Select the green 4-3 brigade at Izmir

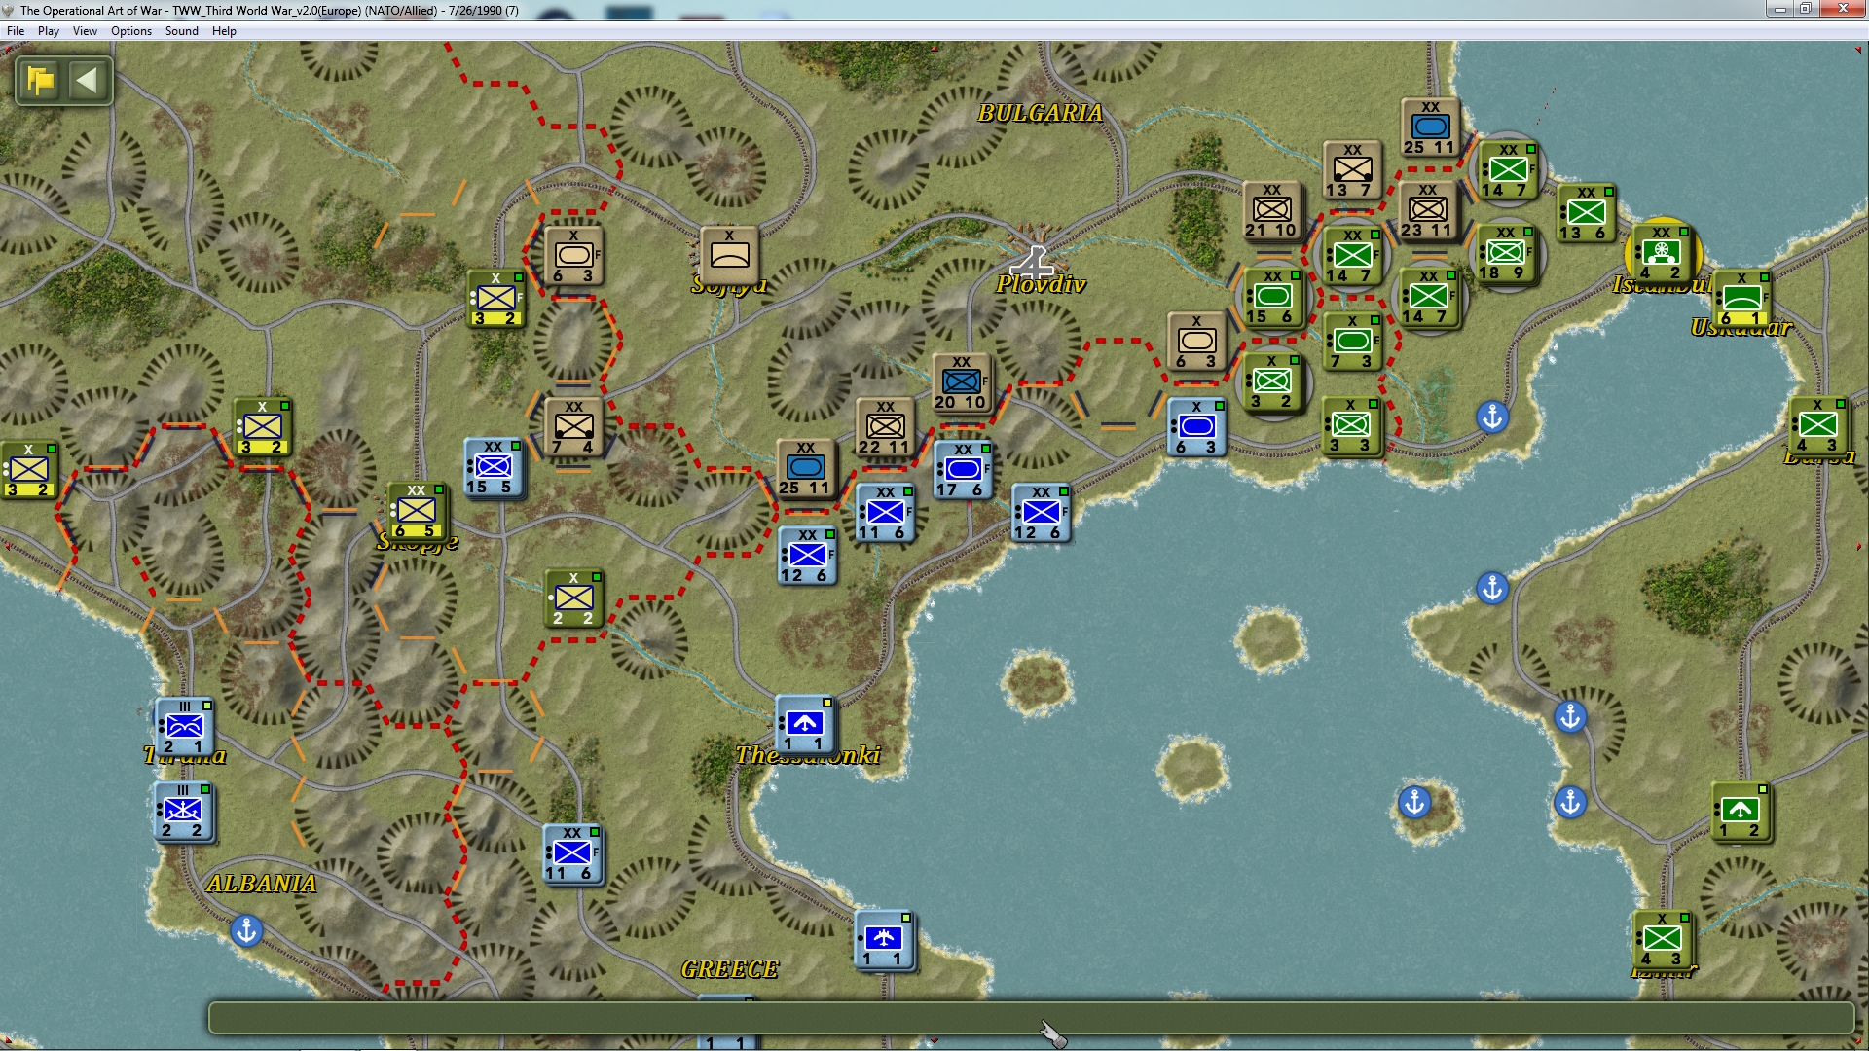point(1662,939)
